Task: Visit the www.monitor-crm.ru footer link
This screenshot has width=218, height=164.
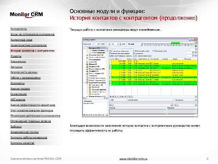Action: [133, 159]
